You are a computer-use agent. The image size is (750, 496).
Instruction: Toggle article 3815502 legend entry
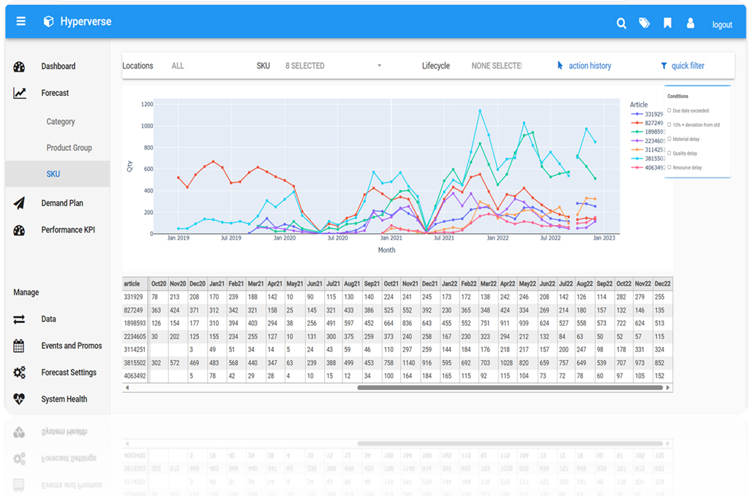pyautogui.click(x=648, y=159)
